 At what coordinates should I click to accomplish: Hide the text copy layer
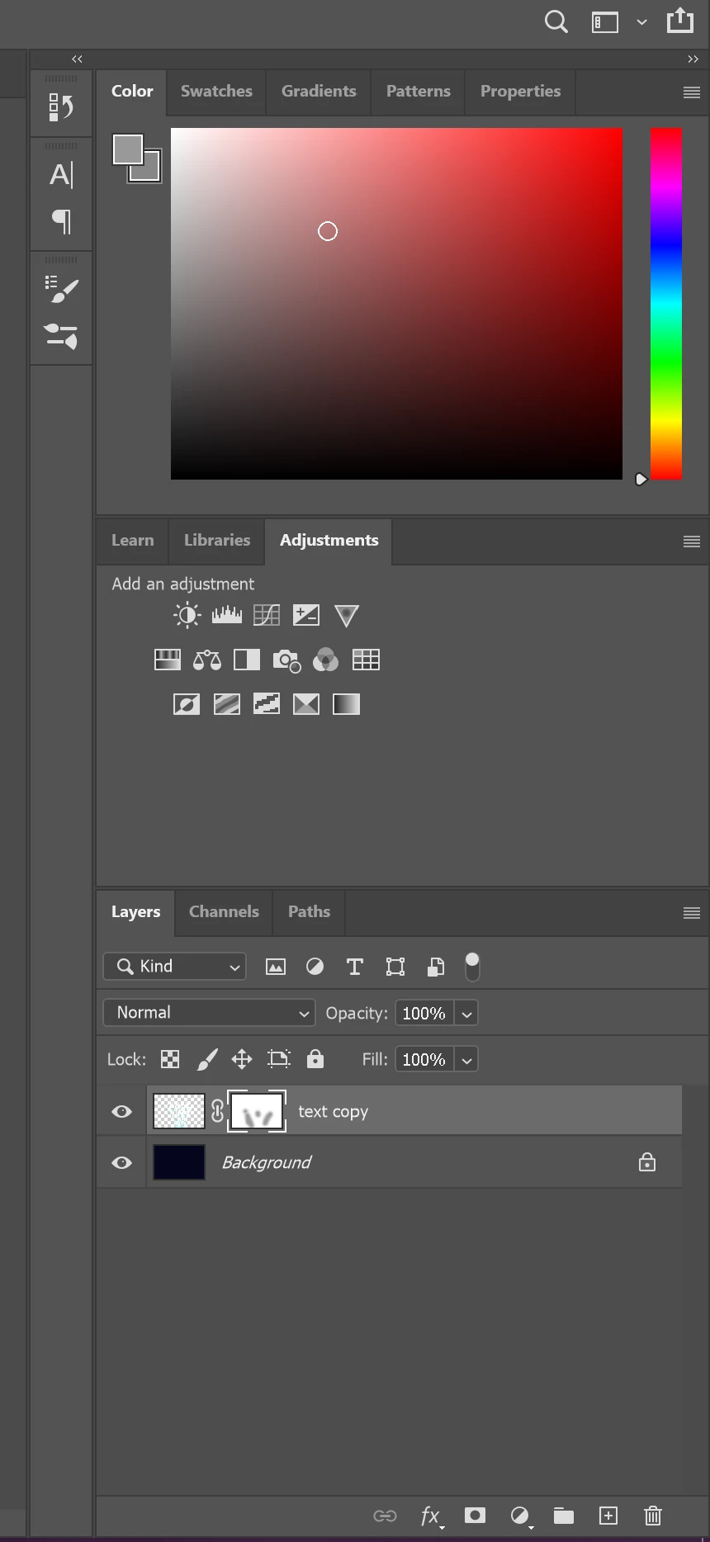pos(121,1112)
